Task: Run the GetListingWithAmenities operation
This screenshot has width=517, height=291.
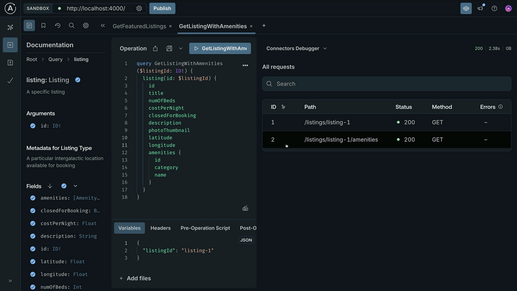Action: (x=220, y=48)
